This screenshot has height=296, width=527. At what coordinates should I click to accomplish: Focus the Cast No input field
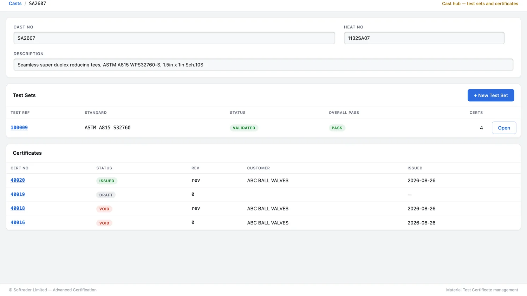(174, 38)
